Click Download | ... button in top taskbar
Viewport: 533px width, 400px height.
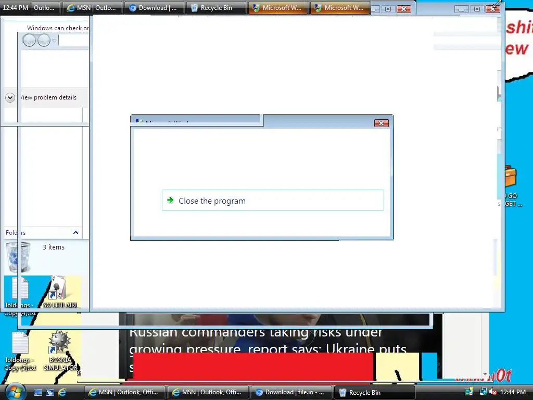pyautogui.click(x=154, y=8)
